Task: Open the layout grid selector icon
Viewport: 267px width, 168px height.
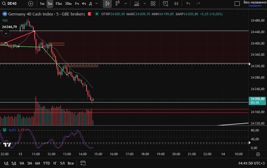Action: click(153, 3)
